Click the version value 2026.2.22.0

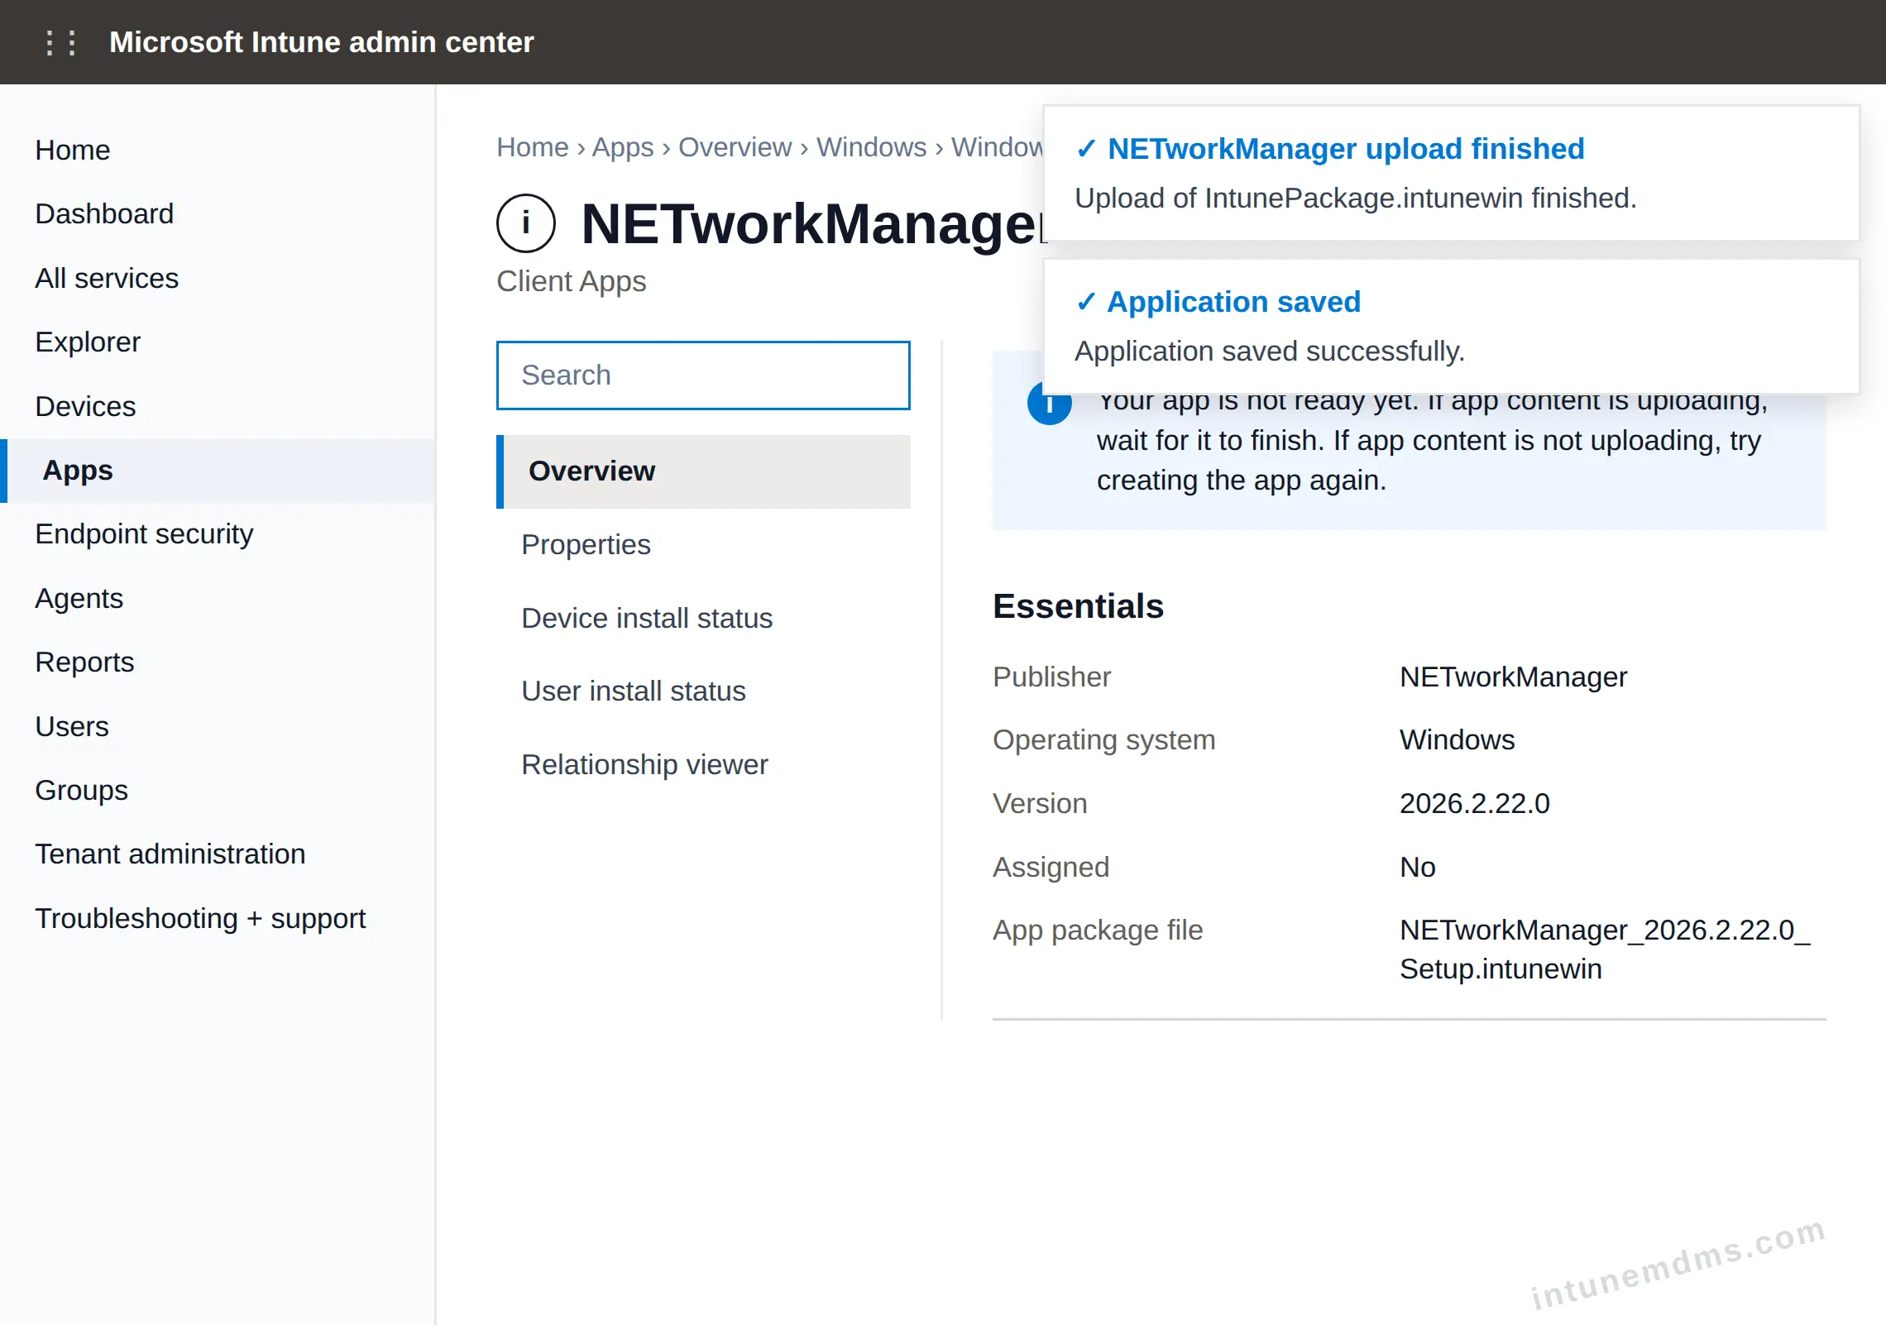point(1475,803)
